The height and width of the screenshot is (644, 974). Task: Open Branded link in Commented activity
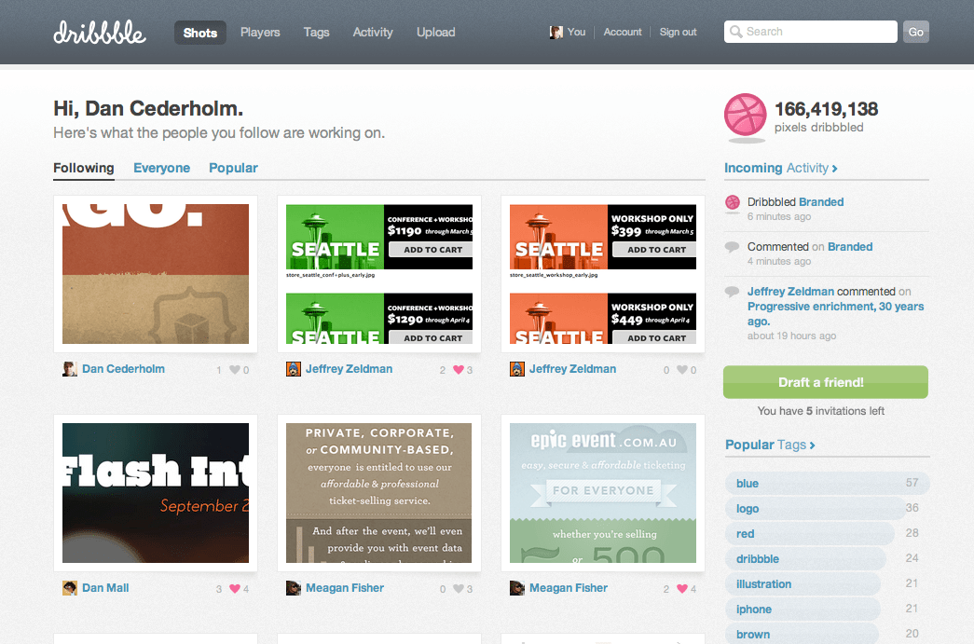(x=850, y=247)
